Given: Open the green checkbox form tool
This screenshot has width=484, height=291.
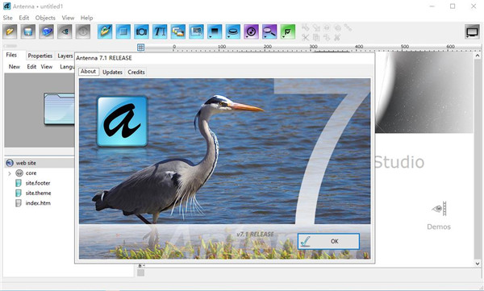Looking at the screenshot, I should [x=288, y=31].
